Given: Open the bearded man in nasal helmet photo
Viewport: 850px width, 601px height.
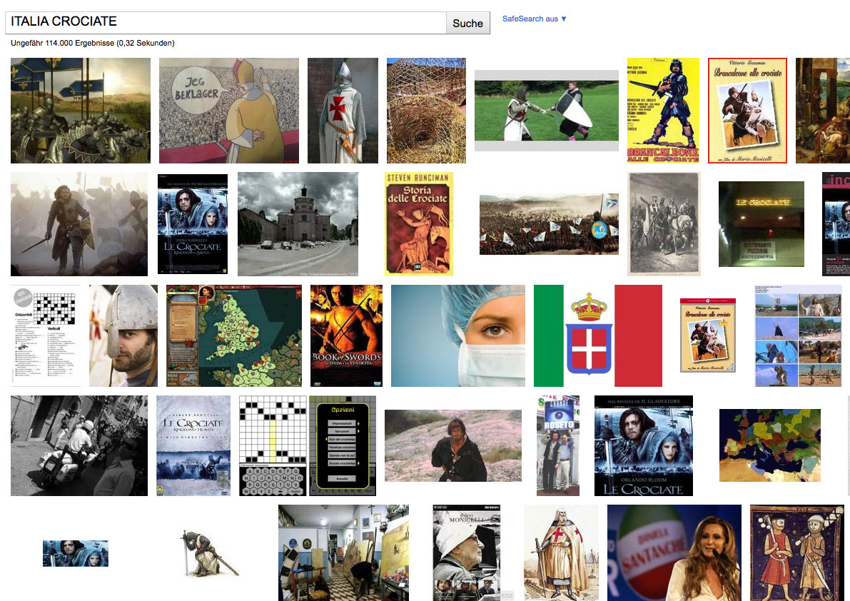Looking at the screenshot, I should pyautogui.click(x=123, y=335).
